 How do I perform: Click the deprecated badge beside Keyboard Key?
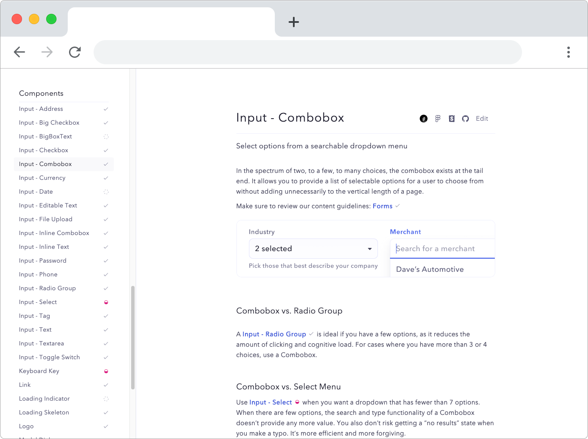pos(106,371)
